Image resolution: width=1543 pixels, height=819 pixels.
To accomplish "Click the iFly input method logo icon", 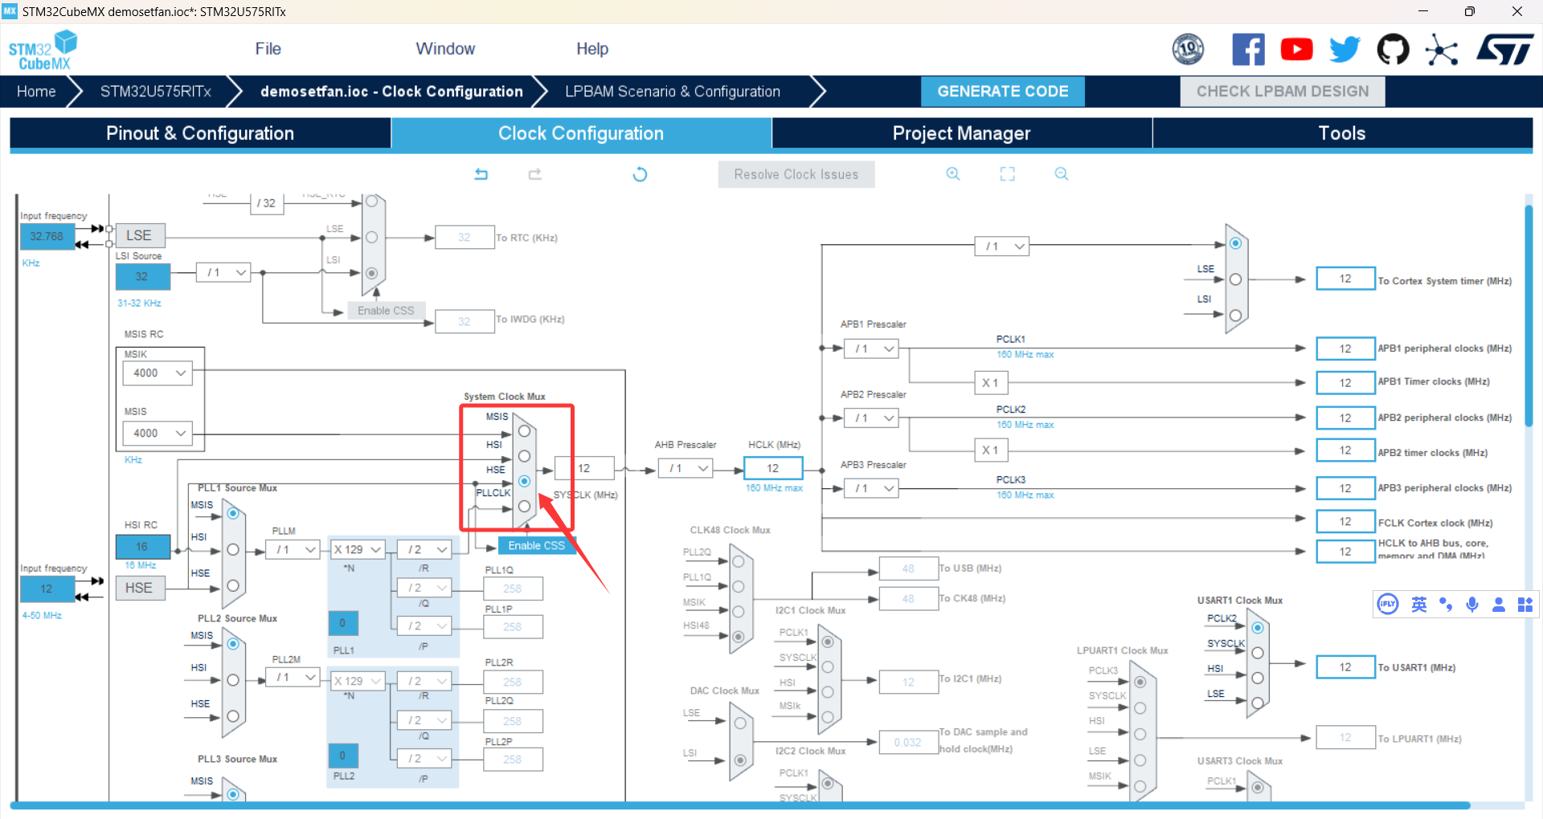I will (x=1388, y=605).
